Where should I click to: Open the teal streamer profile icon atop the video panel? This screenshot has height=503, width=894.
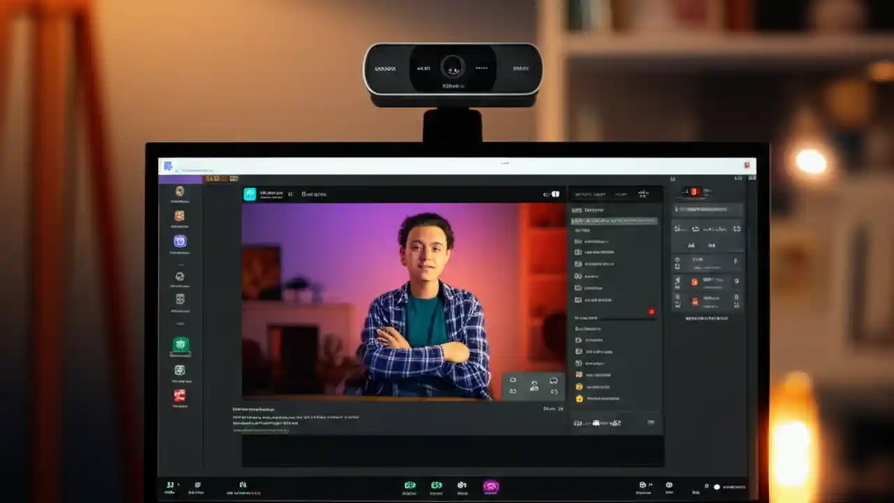tap(250, 194)
